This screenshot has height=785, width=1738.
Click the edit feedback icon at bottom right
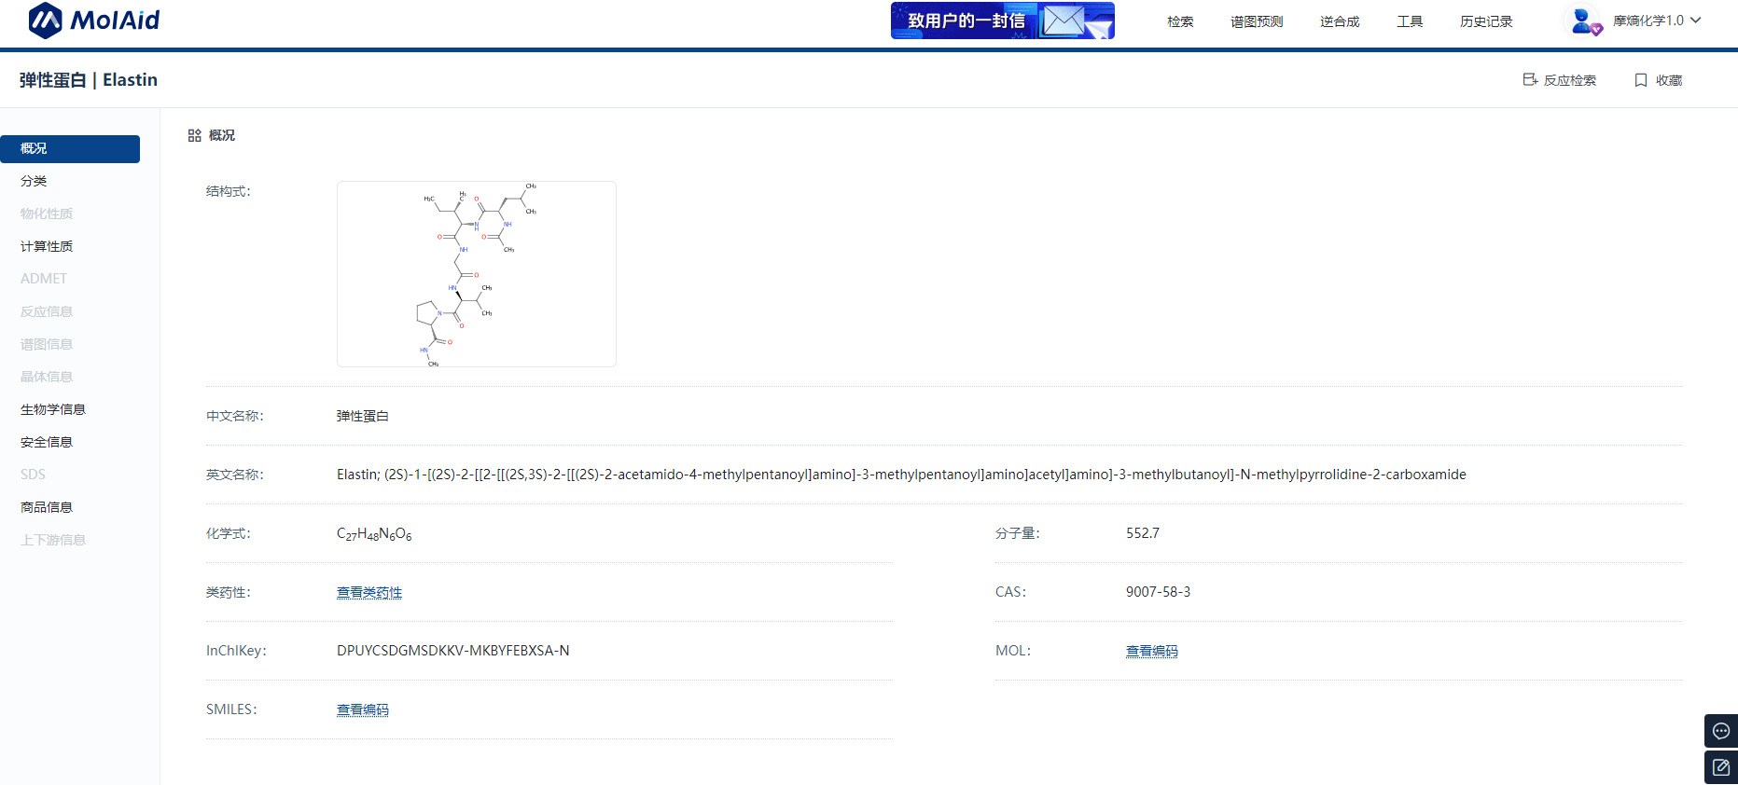pyautogui.click(x=1721, y=767)
